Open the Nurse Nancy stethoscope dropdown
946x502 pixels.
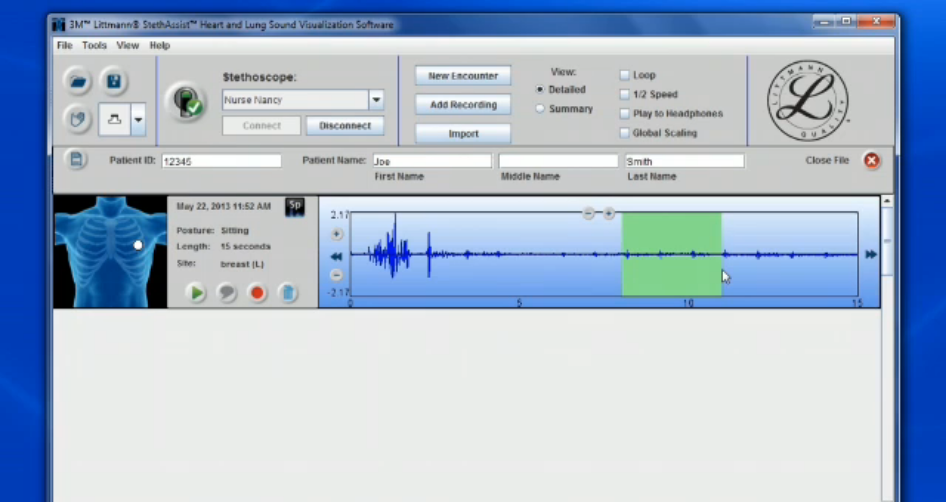click(x=376, y=100)
